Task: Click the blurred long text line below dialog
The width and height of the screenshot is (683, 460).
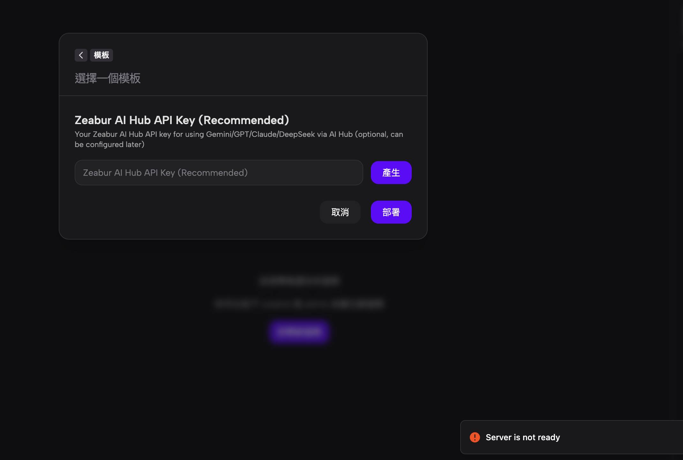Action: coord(299,304)
